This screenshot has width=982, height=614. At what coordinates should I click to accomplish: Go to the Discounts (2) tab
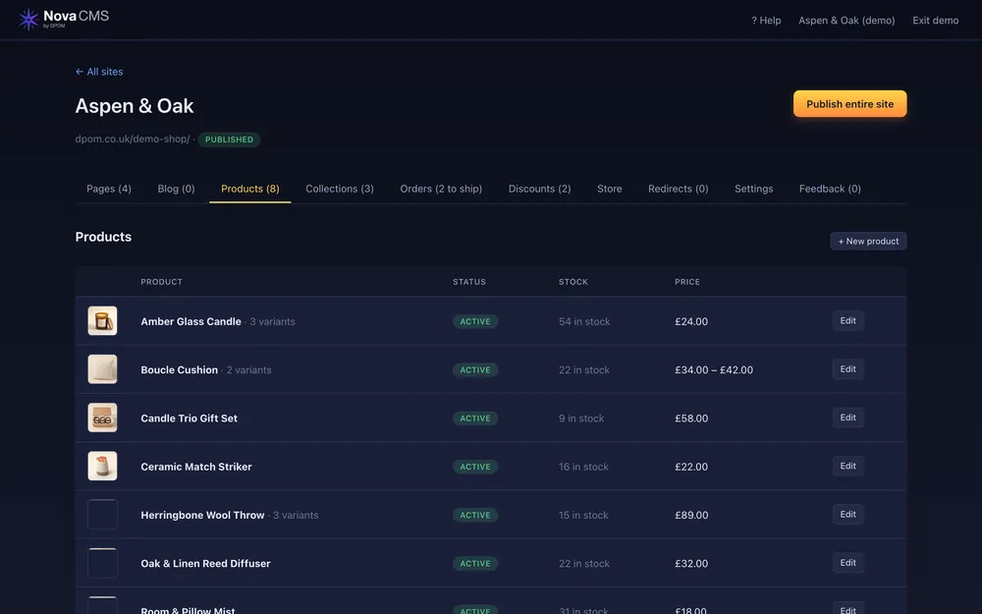[x=539, y=189]
